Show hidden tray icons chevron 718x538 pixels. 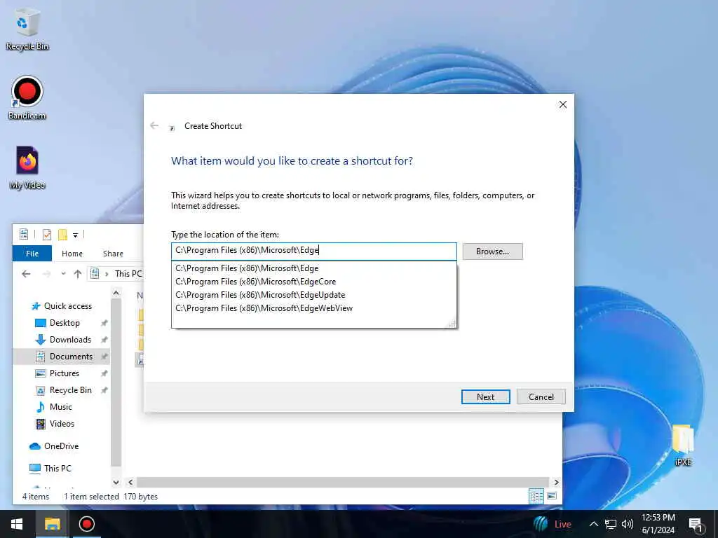(593, 524)
